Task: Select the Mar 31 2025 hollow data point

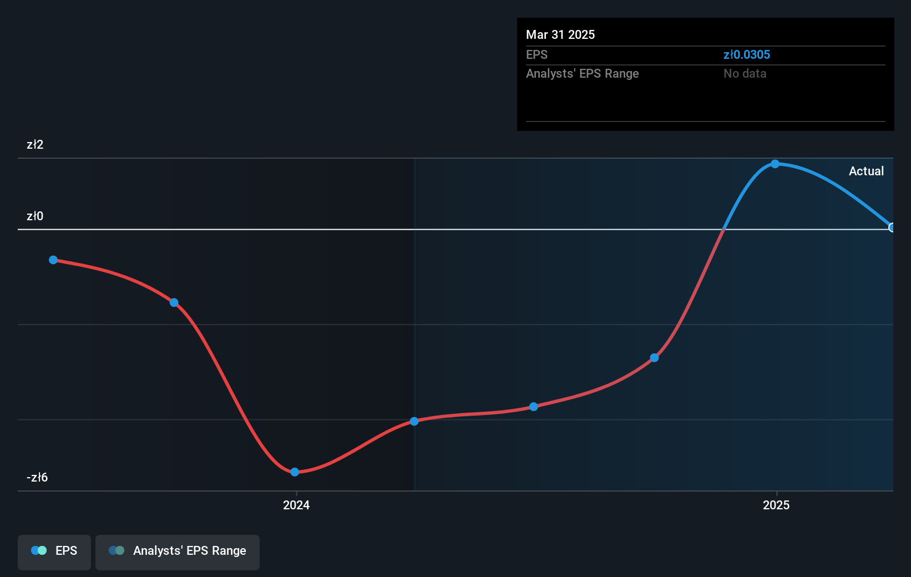Action: click(x=892, y=227)
